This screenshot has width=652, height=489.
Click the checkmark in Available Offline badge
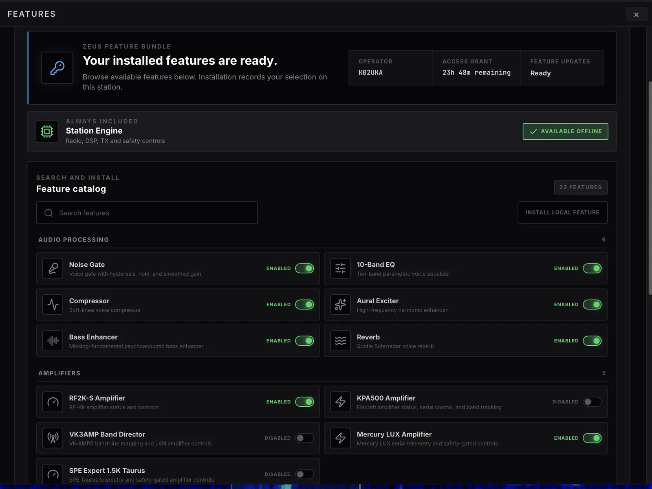tap(533, 132)
